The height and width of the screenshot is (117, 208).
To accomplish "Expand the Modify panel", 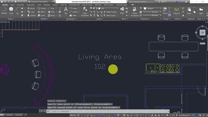I will [x=44, y=19].
